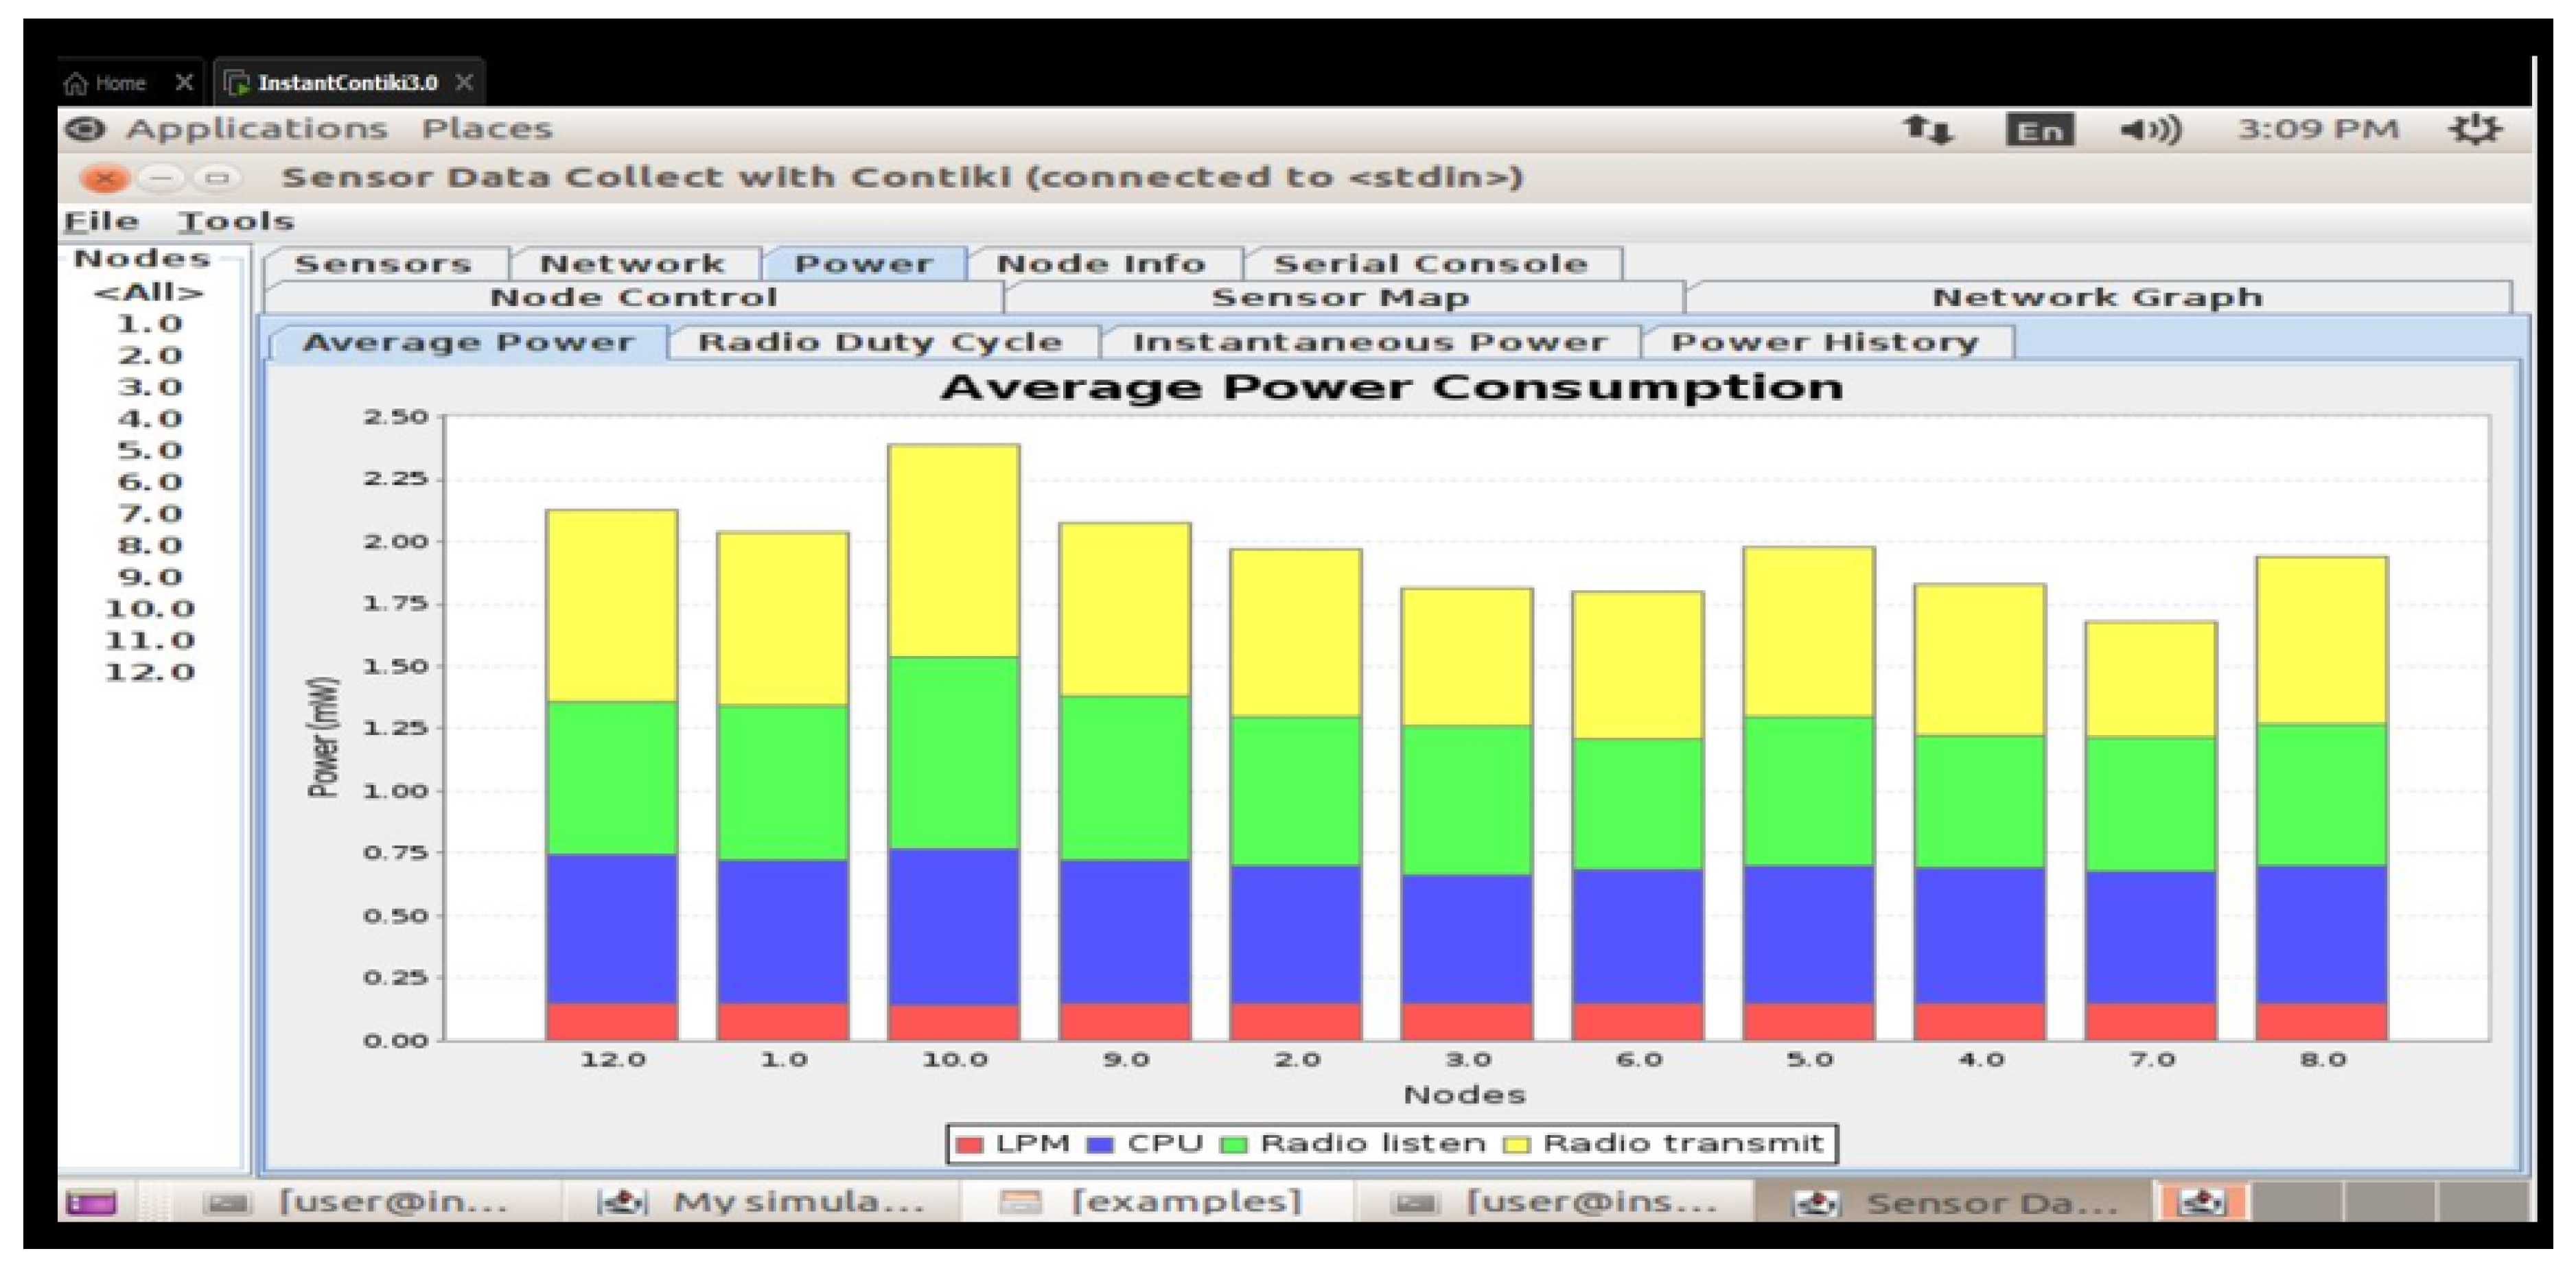This screenshot has width=2576, height=1273.
Task: Select <All> in the Nodes list
Action: click(148, 292)
